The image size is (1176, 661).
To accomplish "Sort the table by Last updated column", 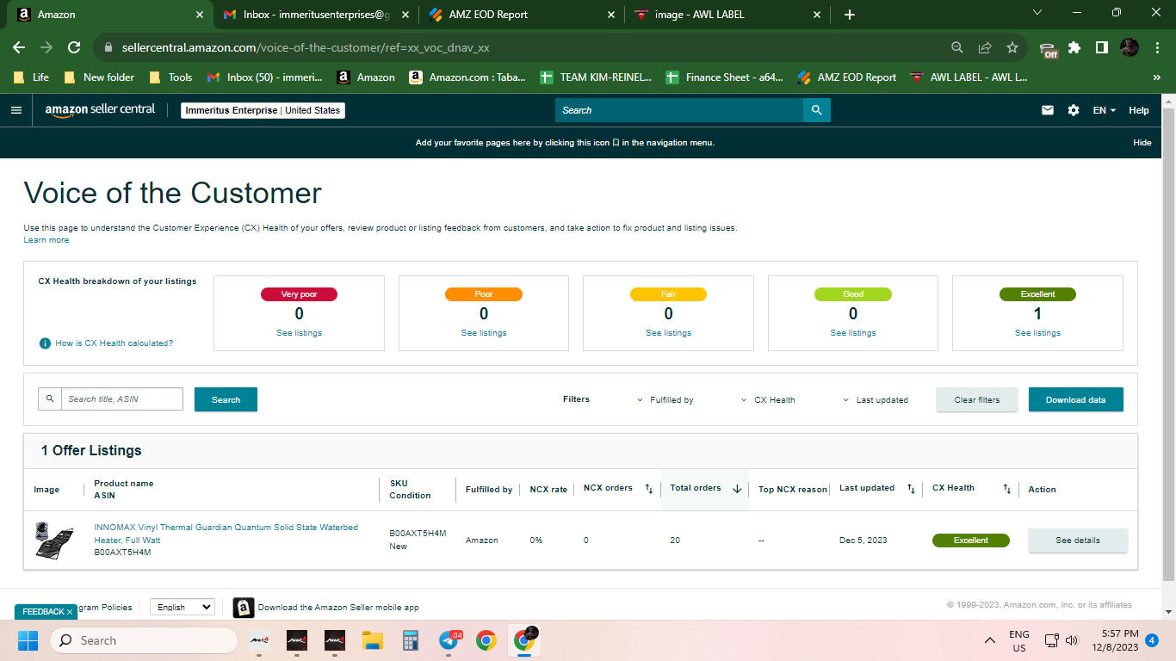I will coord(911,489).
